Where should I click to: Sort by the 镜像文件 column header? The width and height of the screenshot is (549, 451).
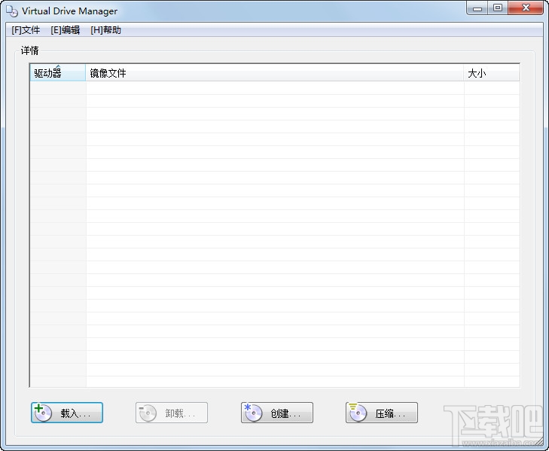[x=275, y=73]
